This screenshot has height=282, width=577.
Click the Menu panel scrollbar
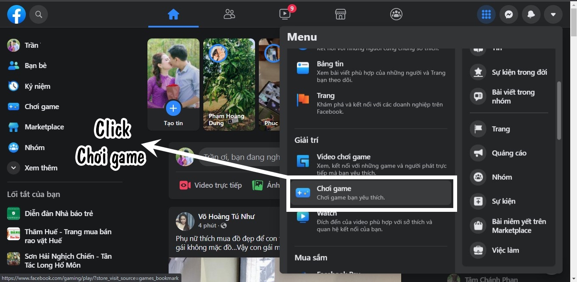tap(559, 110)
